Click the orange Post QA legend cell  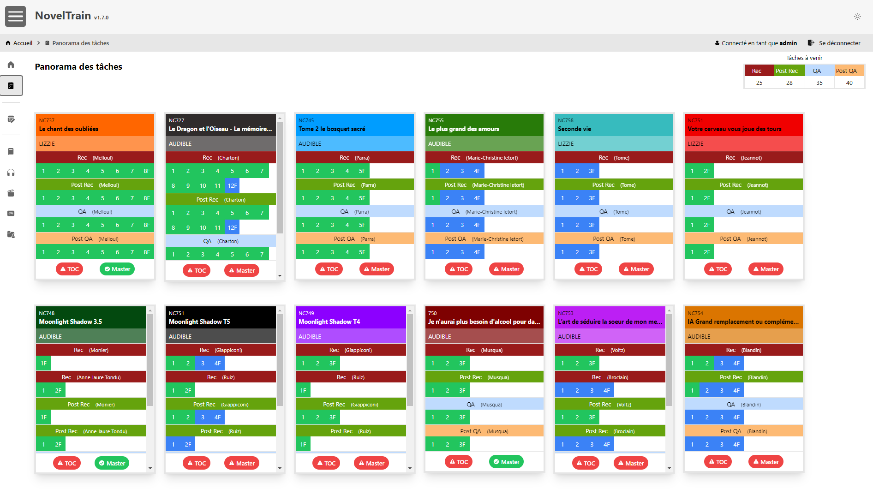tap(849, 71)
